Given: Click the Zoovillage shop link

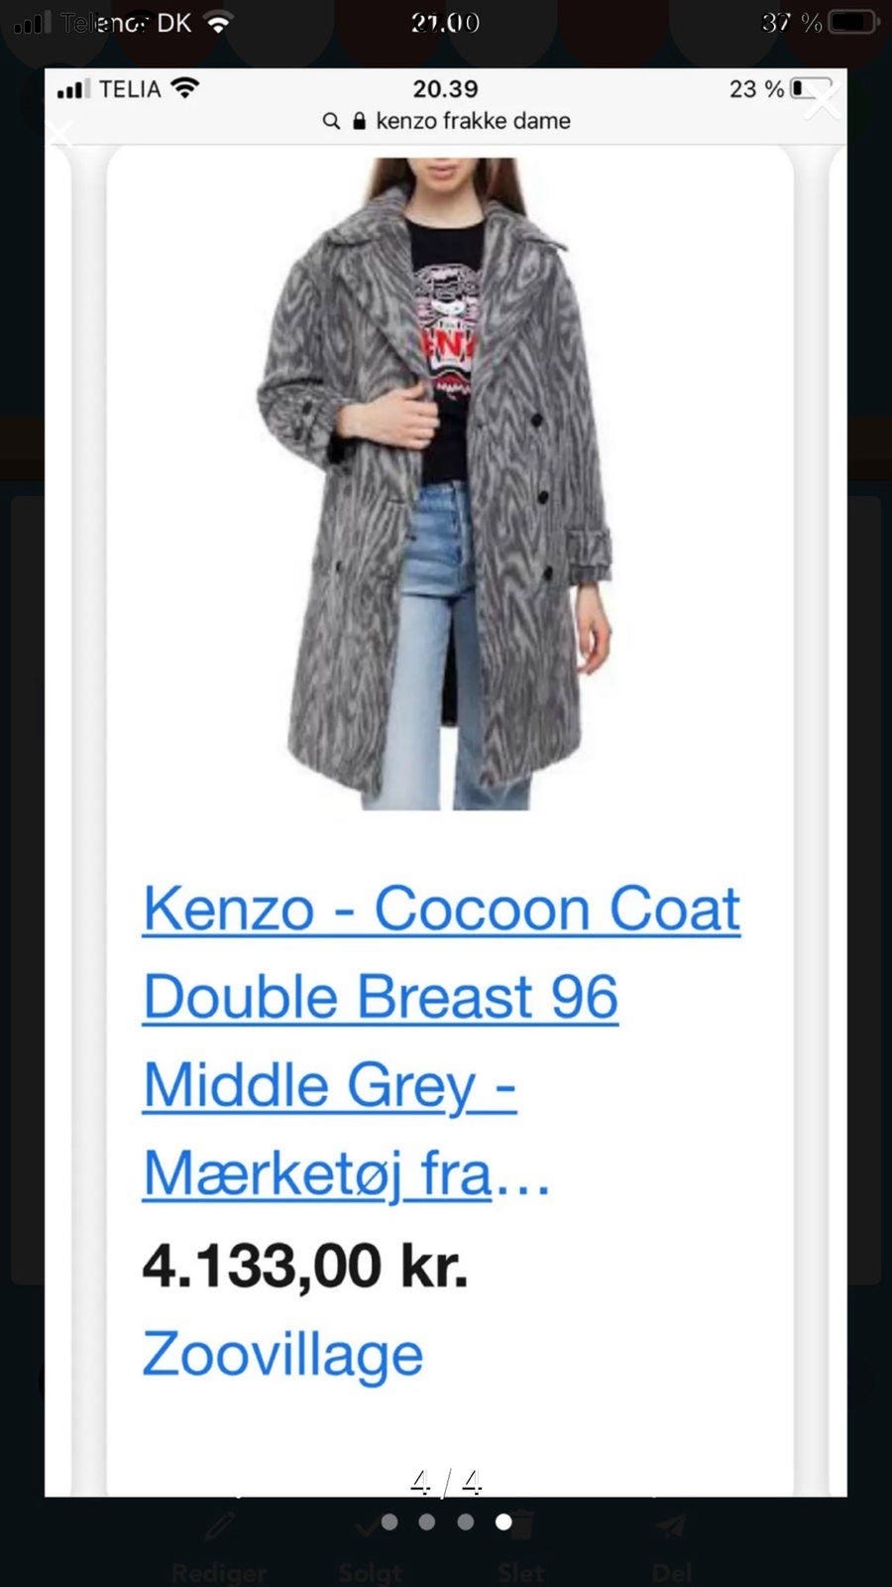Looking at the screenshot, I should [x=282, y=1355].
